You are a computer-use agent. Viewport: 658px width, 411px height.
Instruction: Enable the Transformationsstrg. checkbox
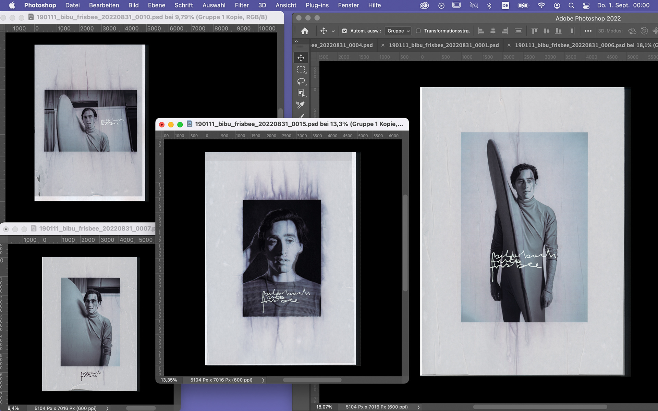tap(418, 31)
